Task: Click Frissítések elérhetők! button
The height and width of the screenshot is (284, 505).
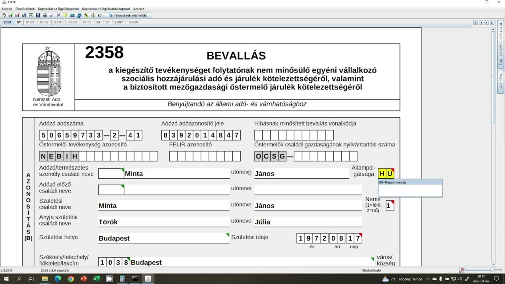Action: 127,15
